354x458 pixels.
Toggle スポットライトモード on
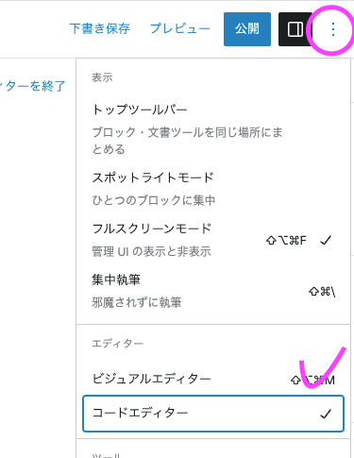(213, 188)
